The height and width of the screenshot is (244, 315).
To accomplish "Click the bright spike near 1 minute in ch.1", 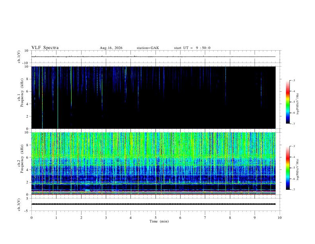I will click(58, 97).
